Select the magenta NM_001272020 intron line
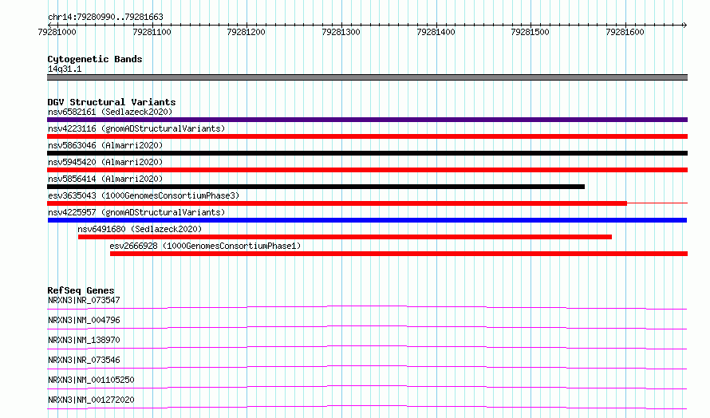 (x=367, y=407)
